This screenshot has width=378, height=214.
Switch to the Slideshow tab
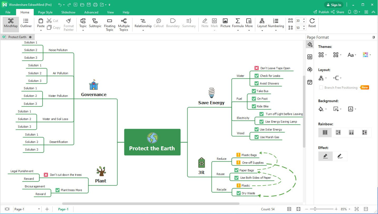(x=68, y=12)
